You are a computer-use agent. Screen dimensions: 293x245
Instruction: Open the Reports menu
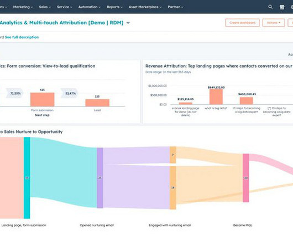pos(114,7)
